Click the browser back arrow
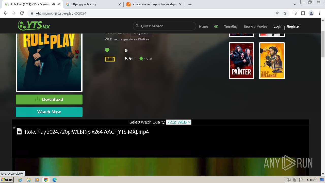The image size is (325, 183). click(x=6, y=13)
